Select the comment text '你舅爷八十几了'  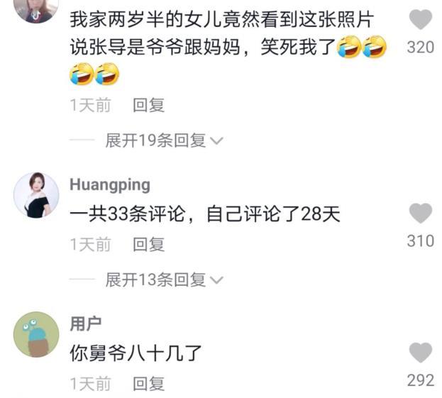[x=136, y=353]
